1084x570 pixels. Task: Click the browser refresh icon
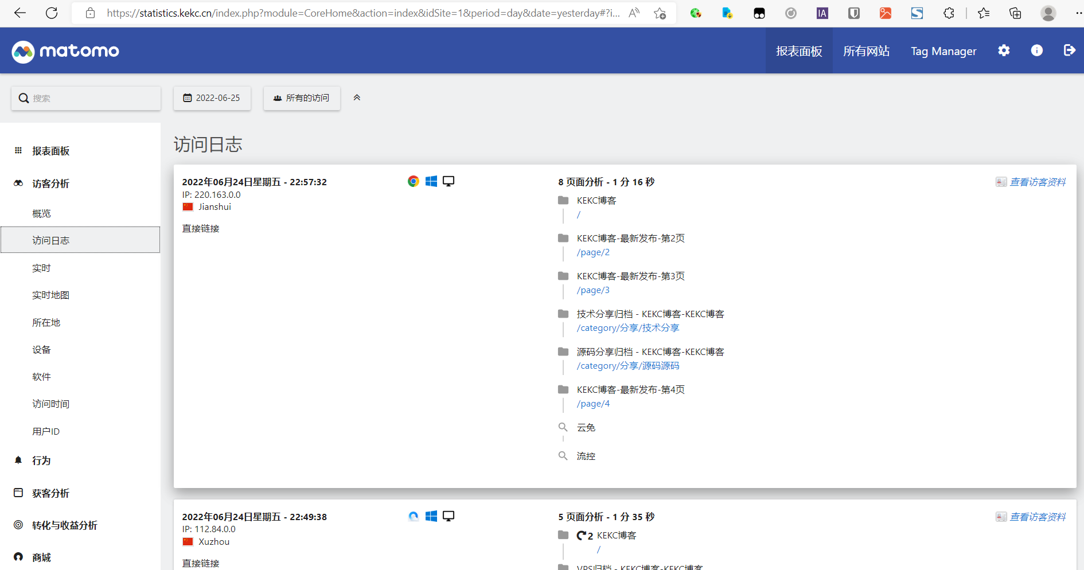(x=52, y=13)
